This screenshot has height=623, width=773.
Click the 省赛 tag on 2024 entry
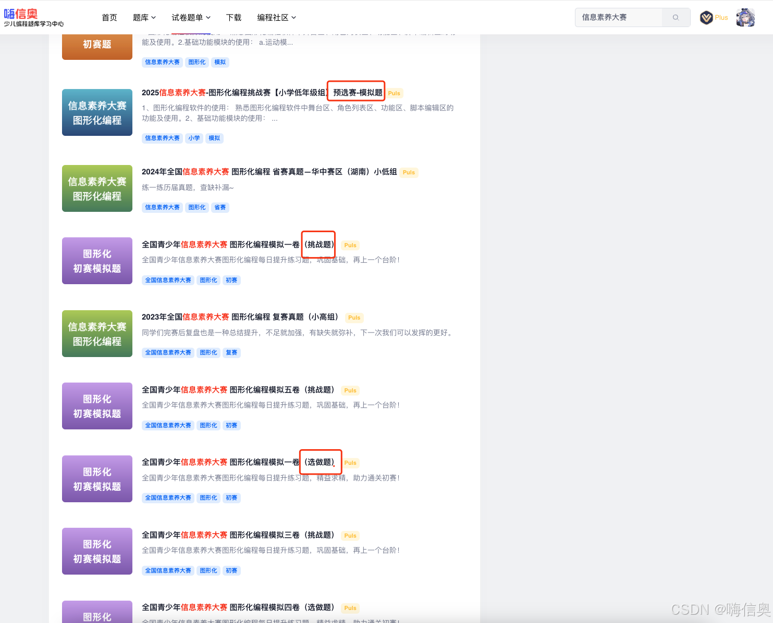click(220, 207)
